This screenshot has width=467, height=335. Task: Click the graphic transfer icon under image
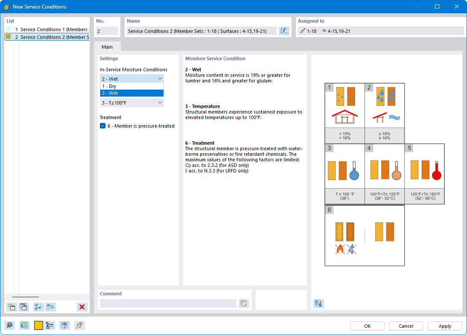pos(318,303)
